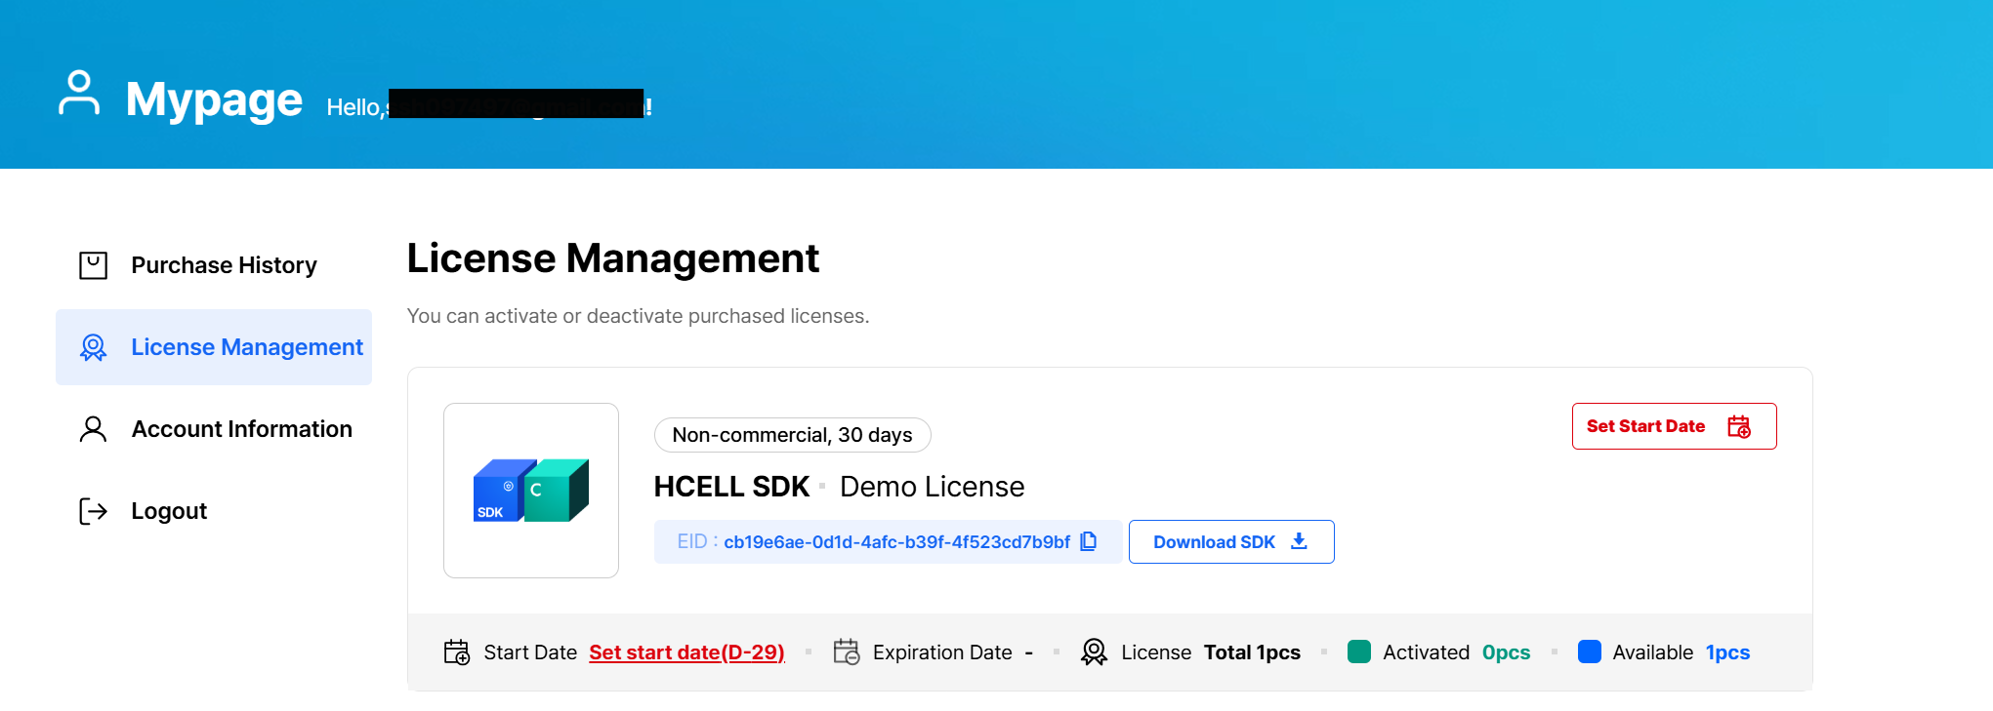Click the activate or deactivate description text
Image resolution: width=1993 pixels, height=711 pixels.
coord(638,316)
